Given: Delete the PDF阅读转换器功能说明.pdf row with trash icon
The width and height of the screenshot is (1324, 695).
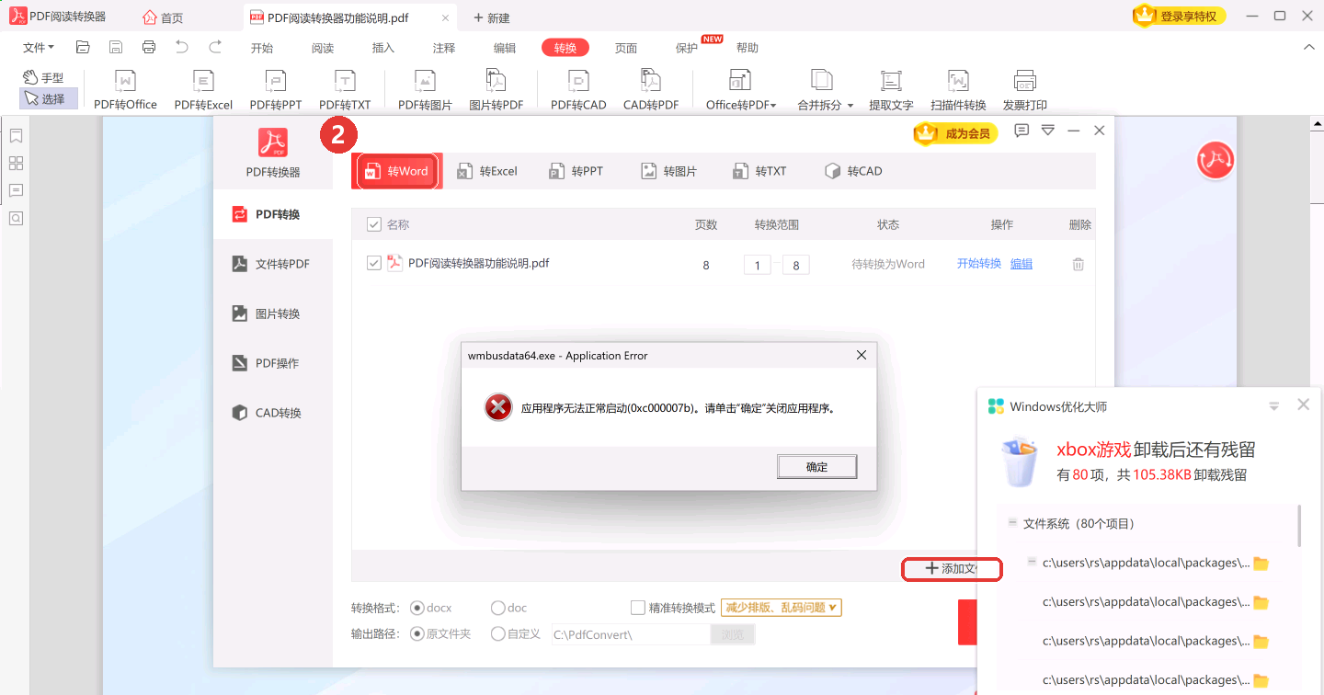Looking at the screenshot, I should point(1079,264).
